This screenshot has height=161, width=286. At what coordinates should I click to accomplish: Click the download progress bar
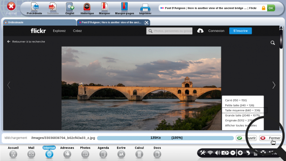(165, 138)
